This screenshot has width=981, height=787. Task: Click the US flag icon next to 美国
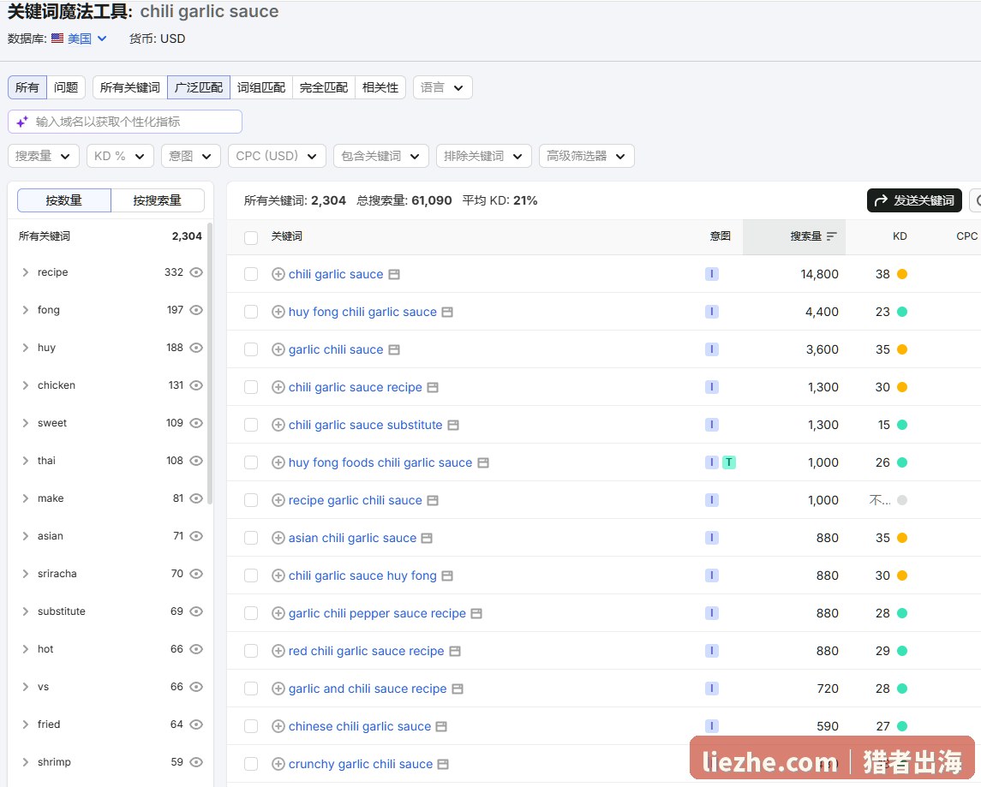click(x=57, y=39)
